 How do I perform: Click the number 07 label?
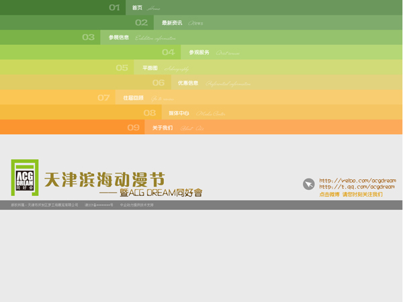point(103,97)
